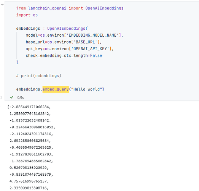Click the last visible output value 2.335009813308716
Viewport: 199px width, 191px height.
click(x=28, y=188)
